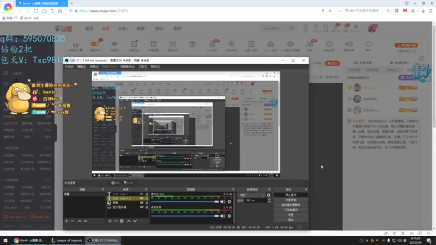Toggle lock on 图像 source

(147, 203)
